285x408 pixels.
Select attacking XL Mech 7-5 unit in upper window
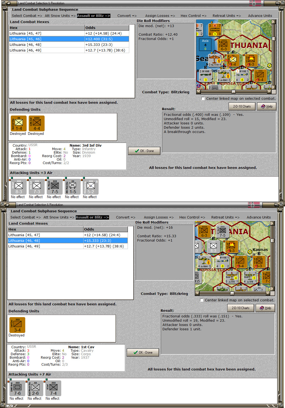pos(55,187)
